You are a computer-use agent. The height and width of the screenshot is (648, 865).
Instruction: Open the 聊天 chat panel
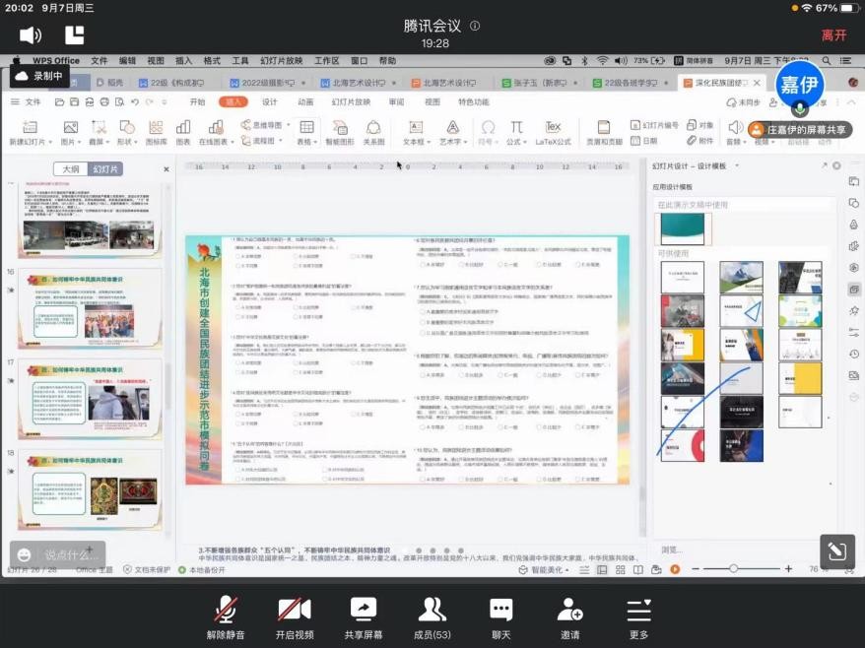(x=501, y=616)
